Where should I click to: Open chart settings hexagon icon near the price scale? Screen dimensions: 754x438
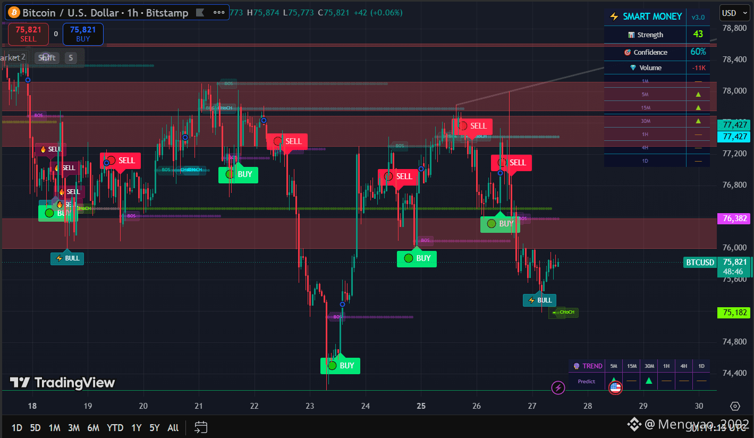click(735, 406)
